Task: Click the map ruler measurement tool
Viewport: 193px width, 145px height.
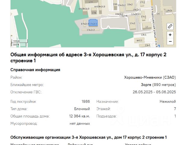Action: pyautogui.click(x=170, y=26)
